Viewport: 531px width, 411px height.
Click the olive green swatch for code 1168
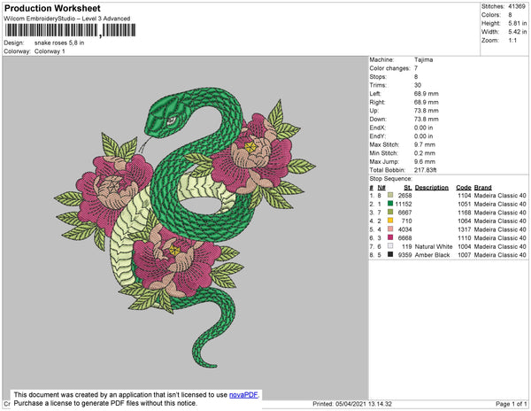[x=390, y=212]
